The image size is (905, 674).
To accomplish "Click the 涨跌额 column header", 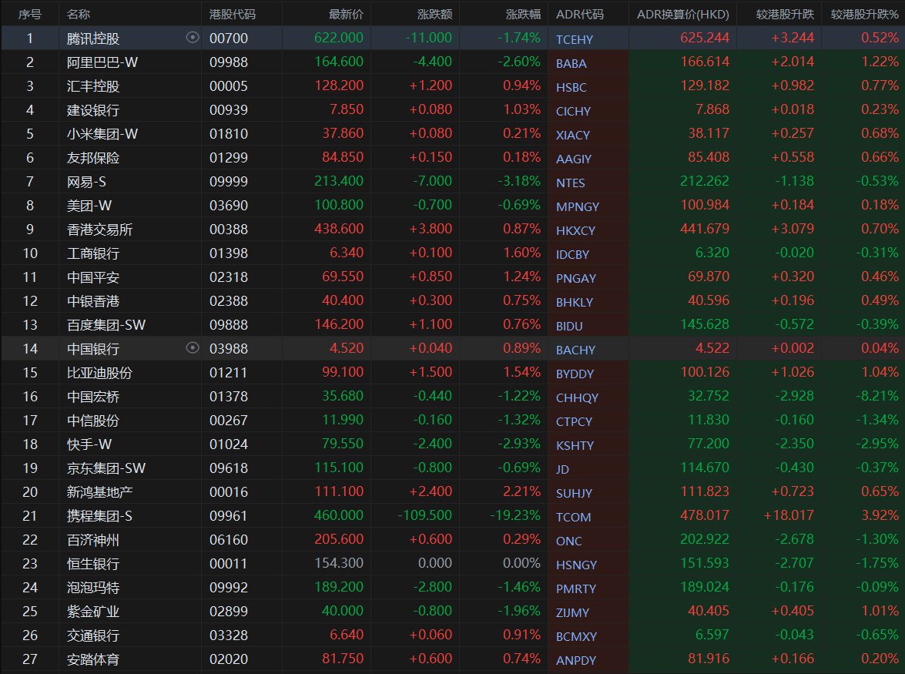I will point(434,14).
